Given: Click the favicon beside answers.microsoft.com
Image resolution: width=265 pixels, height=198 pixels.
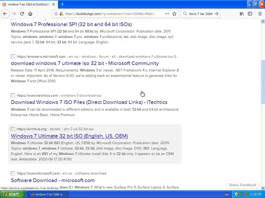Looking at the screenshot, I should [x=13, y=56].
